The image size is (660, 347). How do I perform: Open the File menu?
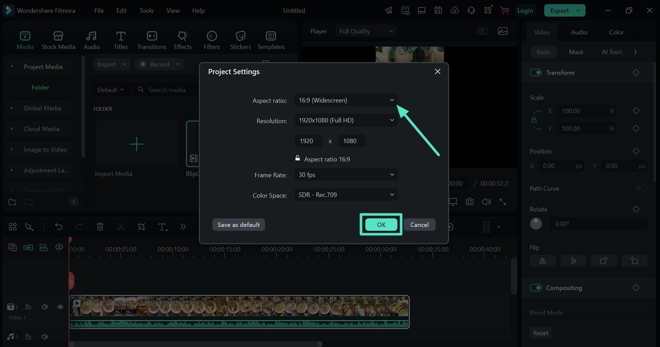(99, 10)
